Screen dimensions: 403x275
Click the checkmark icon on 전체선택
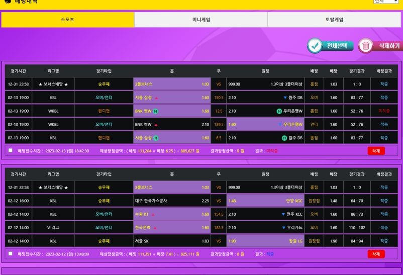(315, 46)
